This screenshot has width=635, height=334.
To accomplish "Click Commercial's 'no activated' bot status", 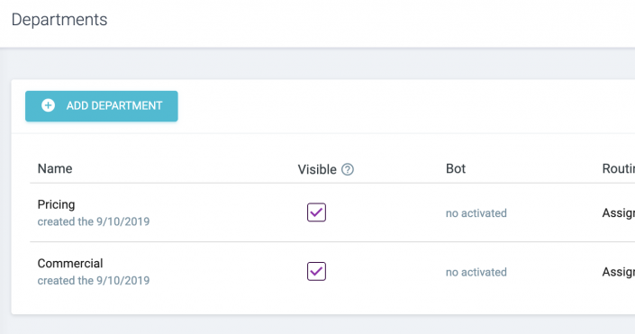I will coord(476,272).
